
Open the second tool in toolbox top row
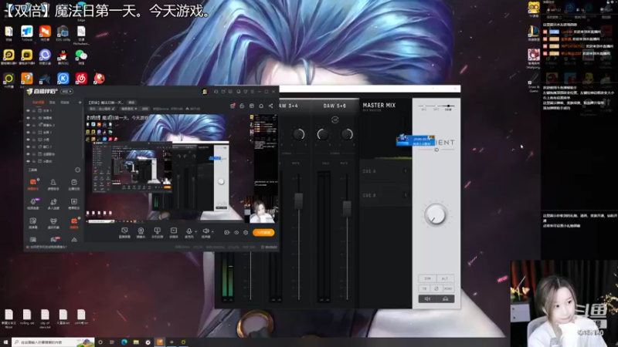[x=53, y=182]
